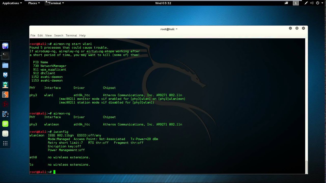This screenshot has height=183, width=326.
Task: Open the BeEF icon in the dock
Action: [x=5, y=114]
